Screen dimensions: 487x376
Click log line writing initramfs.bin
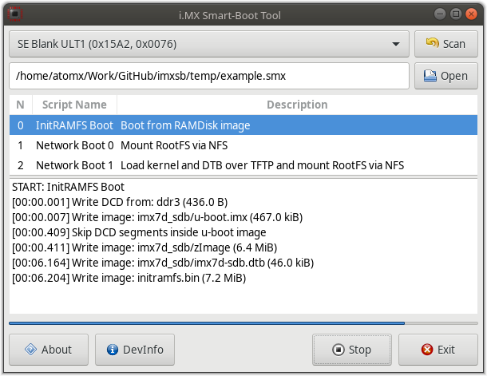(129, 278)
